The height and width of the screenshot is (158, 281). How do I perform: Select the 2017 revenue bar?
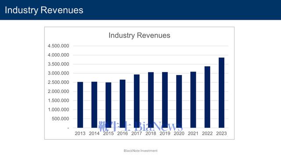point(137,101)
